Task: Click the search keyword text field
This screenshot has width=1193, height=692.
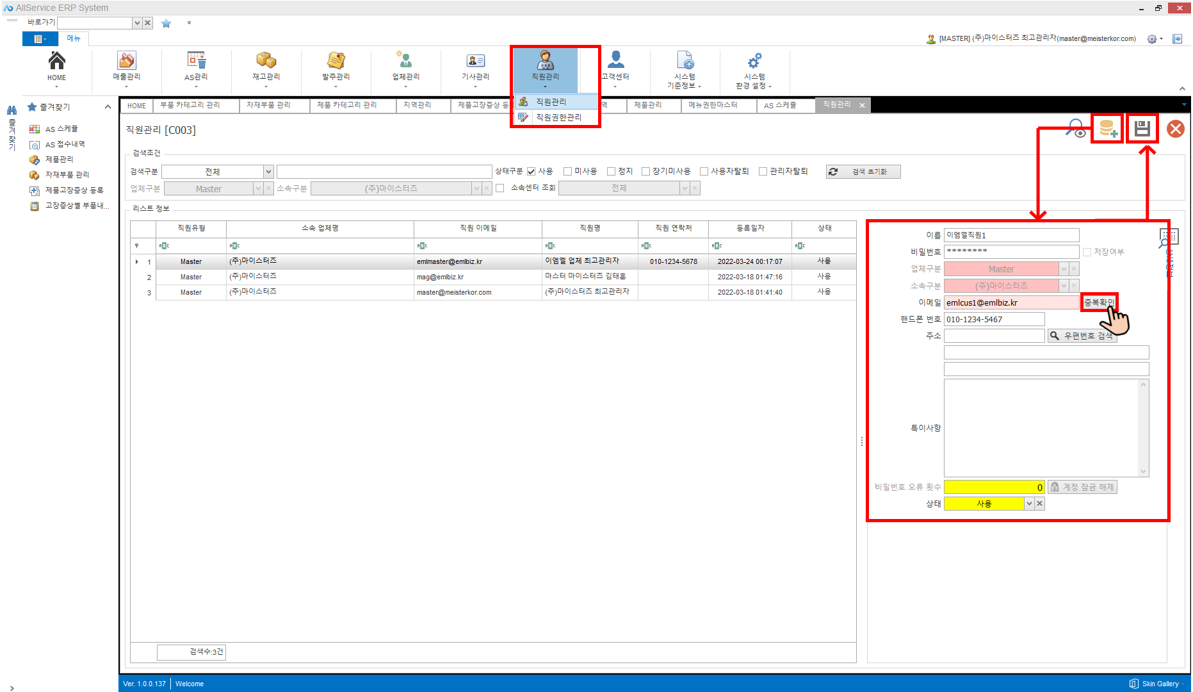Action: click(x=384, y=172)
